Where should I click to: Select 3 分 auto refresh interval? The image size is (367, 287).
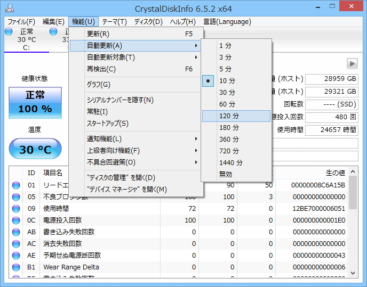point(236,58)
